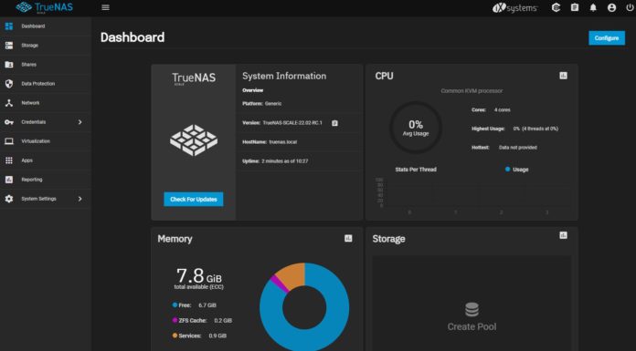Screen dimensions: 636x351
Task: Click the TrueNAS product image
Action: (194, 139)
